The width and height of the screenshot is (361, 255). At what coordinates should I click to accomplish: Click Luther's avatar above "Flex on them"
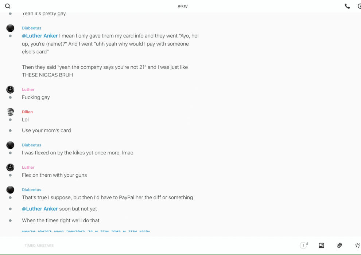[10, 168]
